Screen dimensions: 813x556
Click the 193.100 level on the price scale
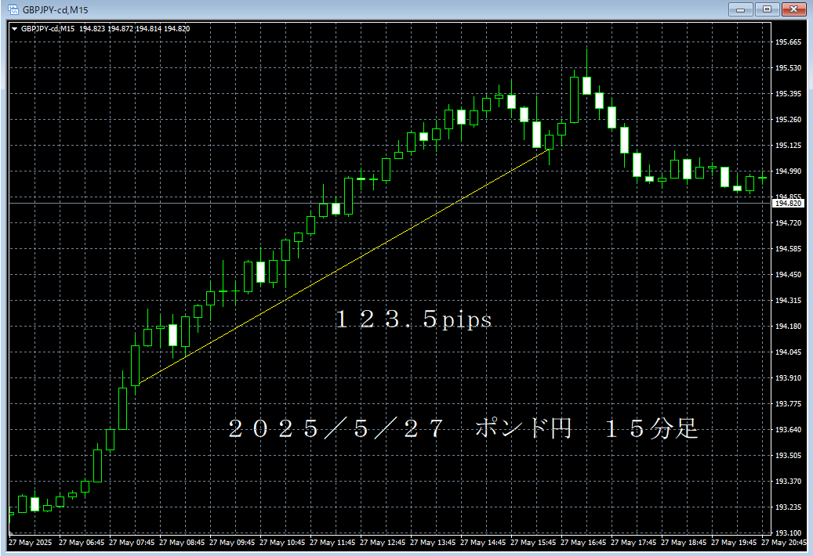(787, 533)
